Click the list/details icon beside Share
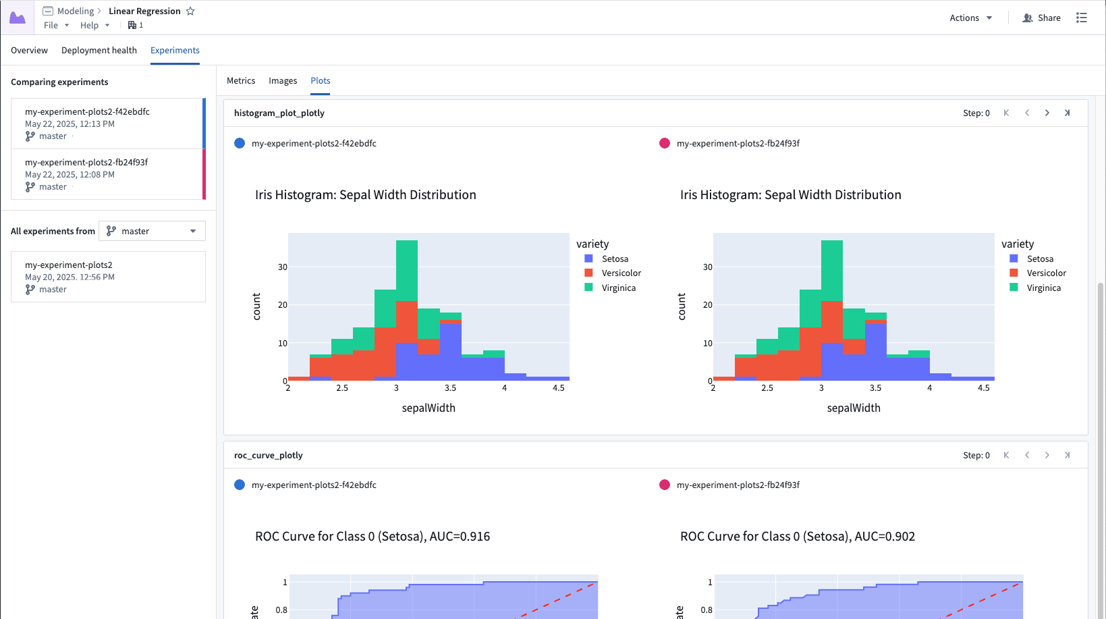 tap(1082, 18)
